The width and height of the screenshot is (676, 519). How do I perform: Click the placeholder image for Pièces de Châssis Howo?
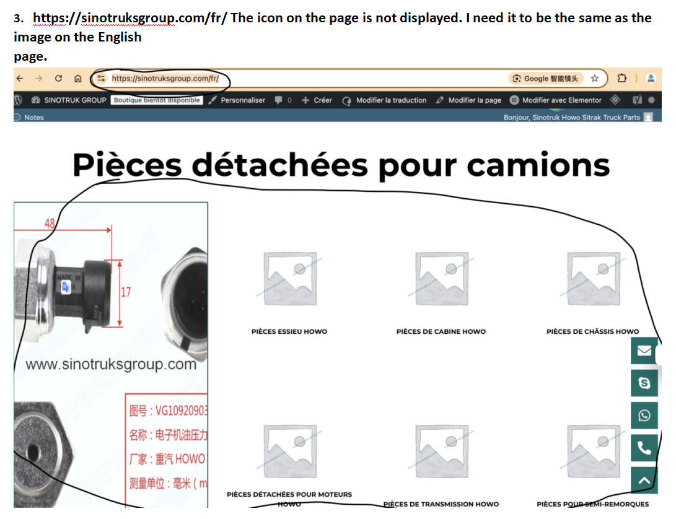pyautogui.click(x=594, y=279)
